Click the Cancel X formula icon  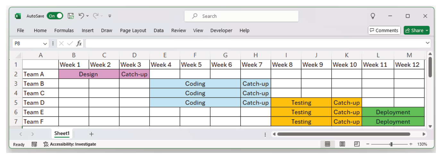pyautogui.click(x=62, y=43)
